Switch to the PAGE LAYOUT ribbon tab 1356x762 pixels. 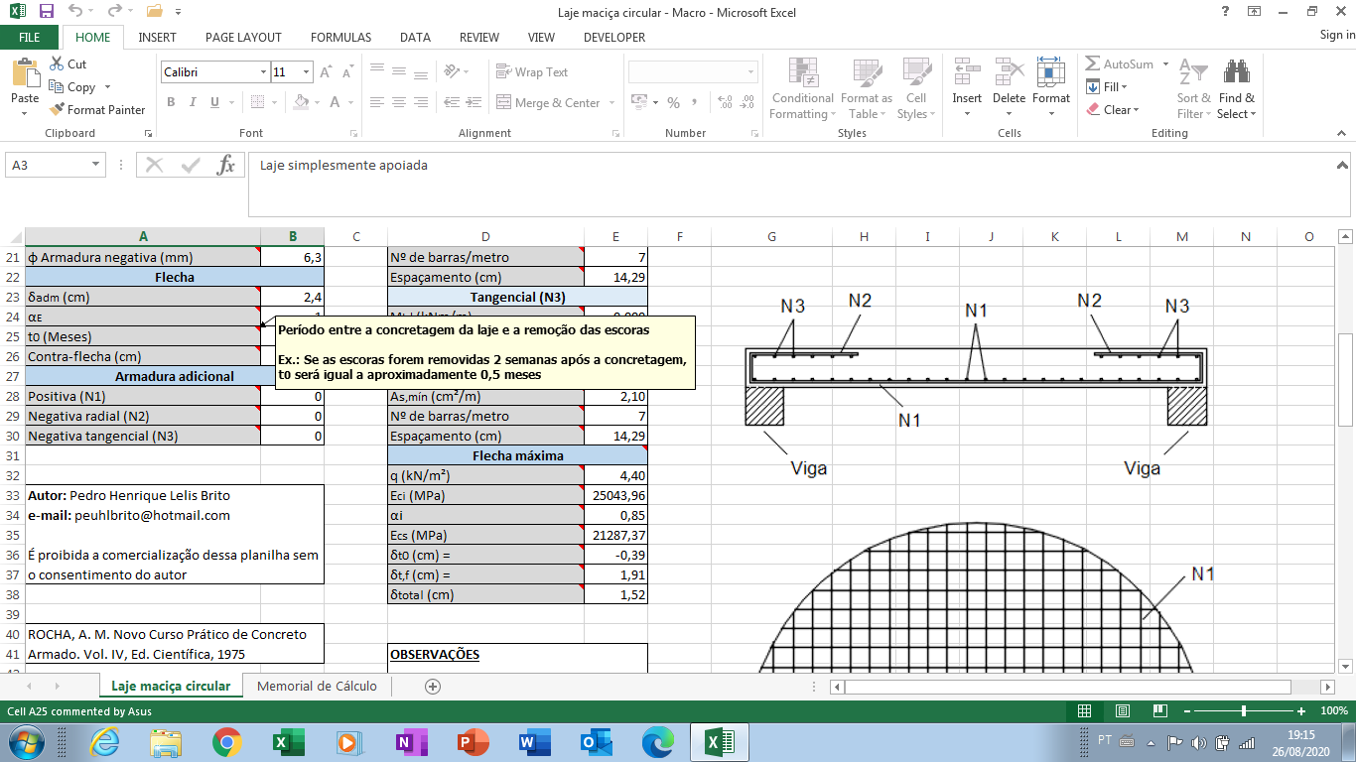pyautogui.click(x=243, y=37)
